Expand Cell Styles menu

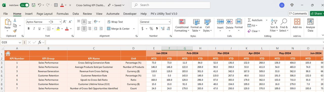208,25
